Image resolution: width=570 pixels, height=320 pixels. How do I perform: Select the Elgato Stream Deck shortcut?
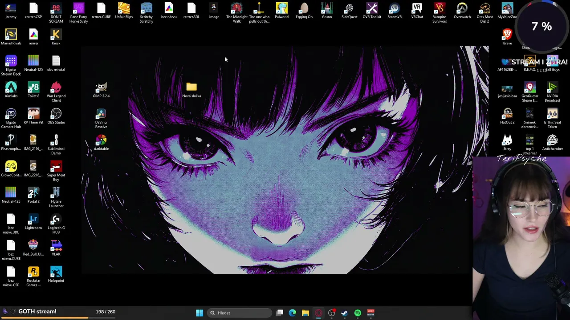point(11,66)
